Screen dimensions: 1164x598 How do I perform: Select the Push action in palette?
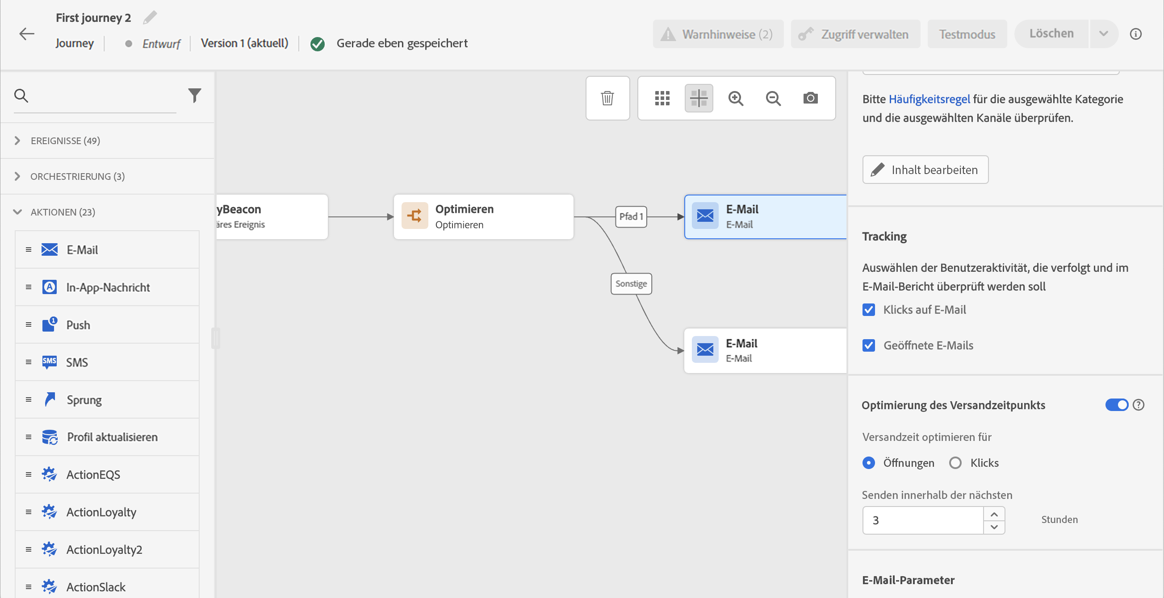(78, 325)
